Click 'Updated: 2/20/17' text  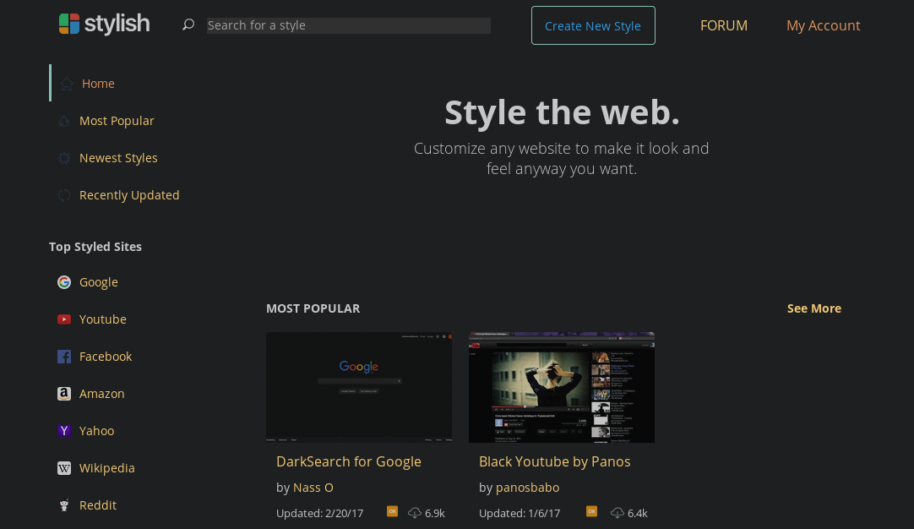coord(319,513)
